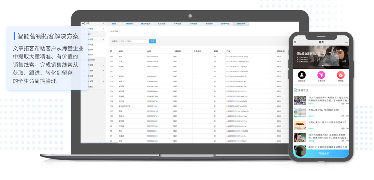
Task: Open the three-dot more menu on phone
Action: pyautogui.click(x=346, y=42)
